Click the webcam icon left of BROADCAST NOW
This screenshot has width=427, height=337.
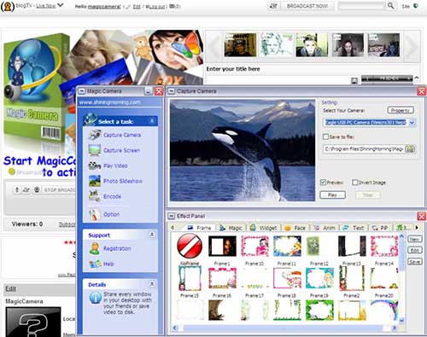point(273,6)
